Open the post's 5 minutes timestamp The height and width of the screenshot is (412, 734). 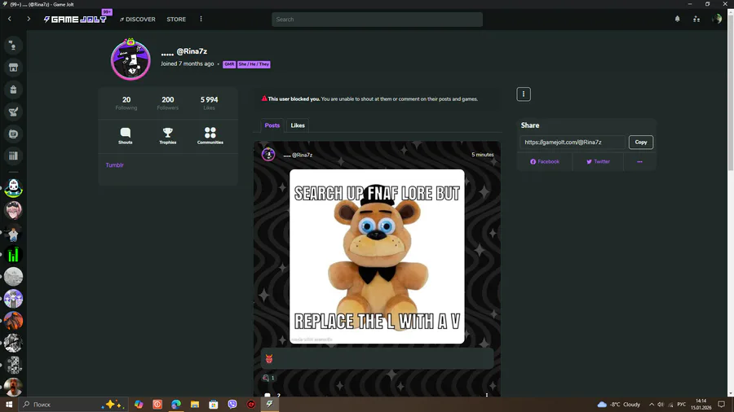[483, 155]
